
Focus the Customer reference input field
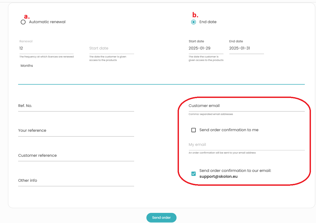(x=76, y=155)
